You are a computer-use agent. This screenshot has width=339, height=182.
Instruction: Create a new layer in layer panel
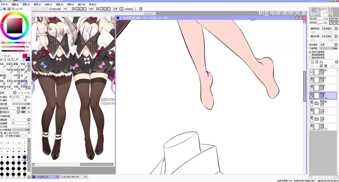312,62
